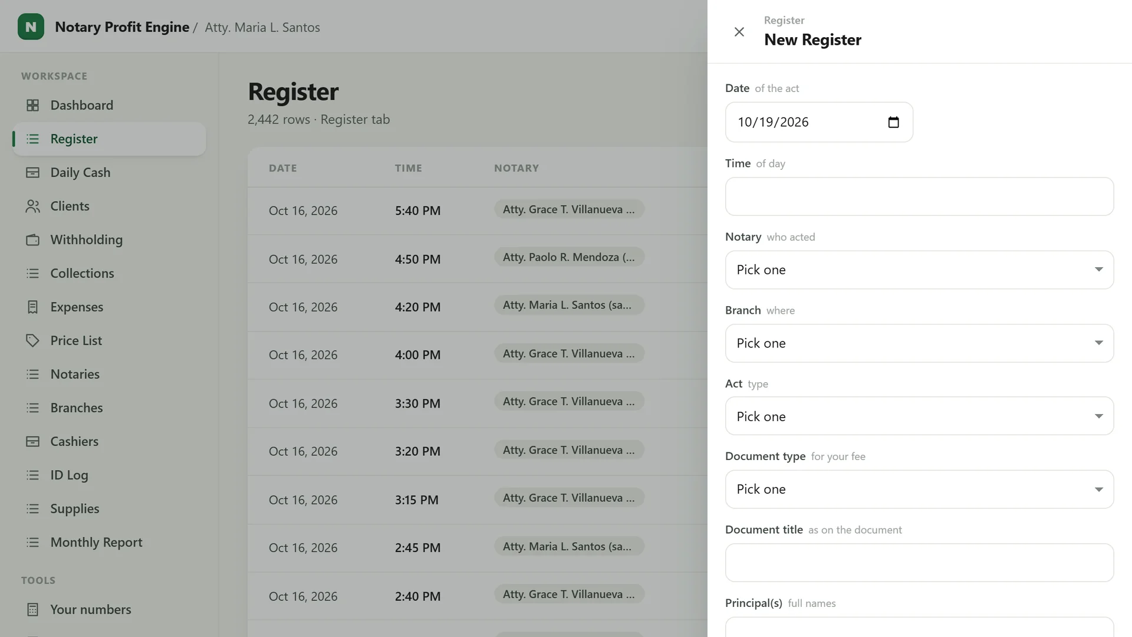Click the 3:15 PM time cell

417,500
